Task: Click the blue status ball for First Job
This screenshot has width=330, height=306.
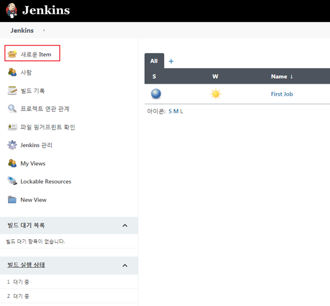Action: 156,94
